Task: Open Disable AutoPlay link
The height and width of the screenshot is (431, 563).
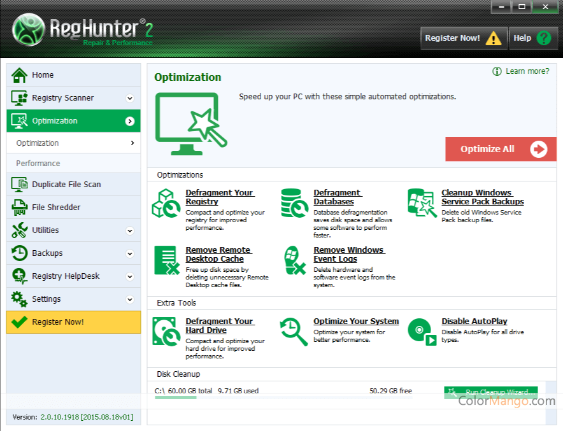Action: [x=474, y=321]
